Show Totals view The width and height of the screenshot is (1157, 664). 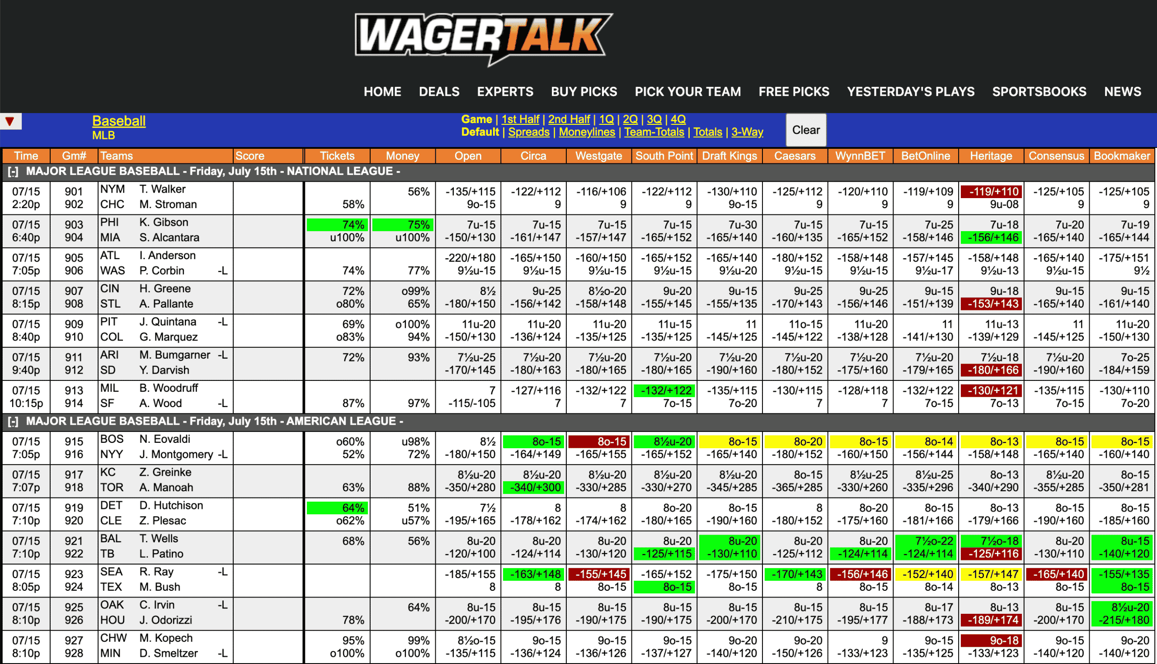tap(707, 132)
